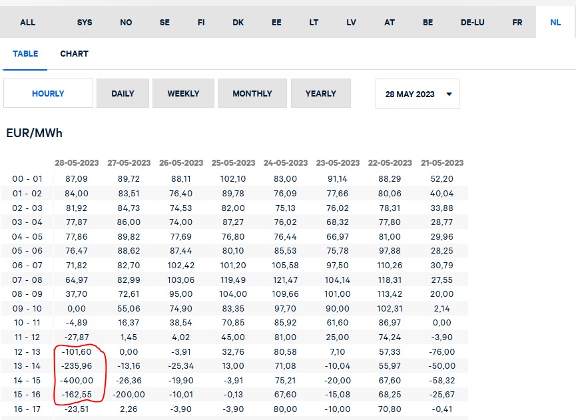This screenshot has height=420, width=576.
Task: Switch to the NO area tab
Action: point(126,23)
